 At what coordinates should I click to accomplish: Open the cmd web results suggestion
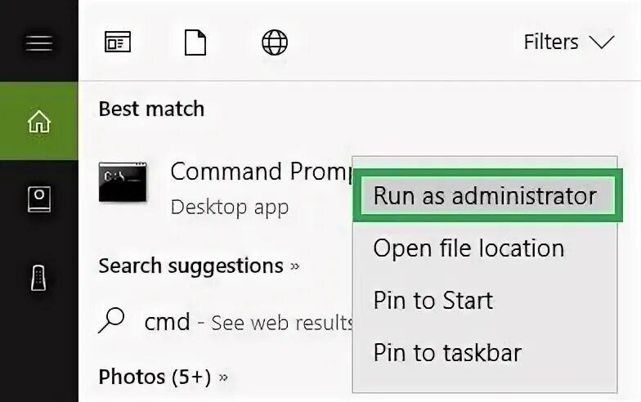pyautogui.click(x=247, y=323)
